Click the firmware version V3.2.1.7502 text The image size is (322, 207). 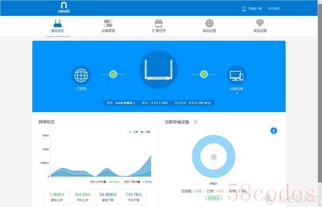tap(160, 103)
